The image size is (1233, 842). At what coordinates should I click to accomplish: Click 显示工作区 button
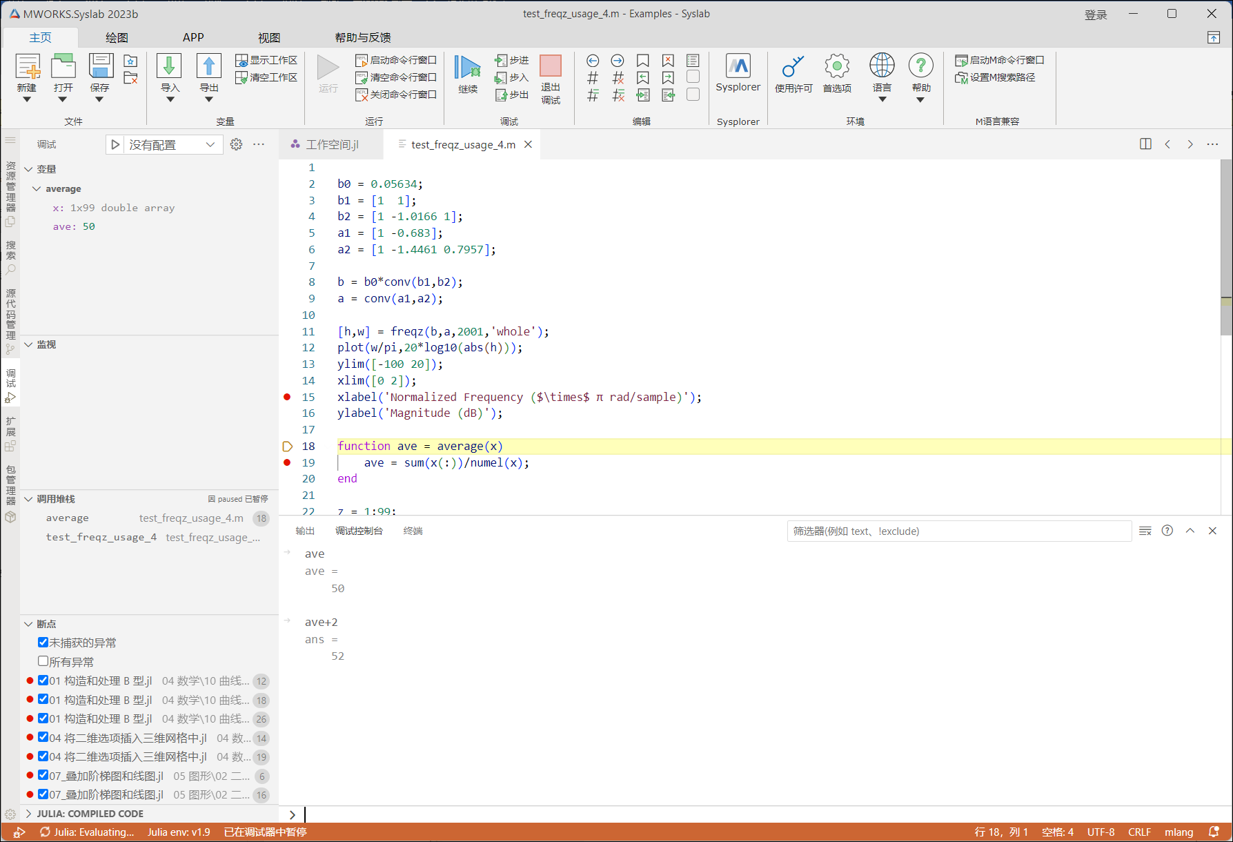266,60
